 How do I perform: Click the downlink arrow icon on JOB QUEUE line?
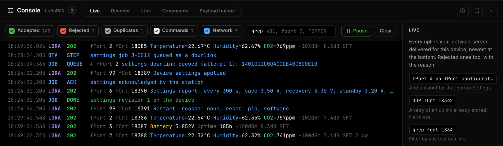92,64
